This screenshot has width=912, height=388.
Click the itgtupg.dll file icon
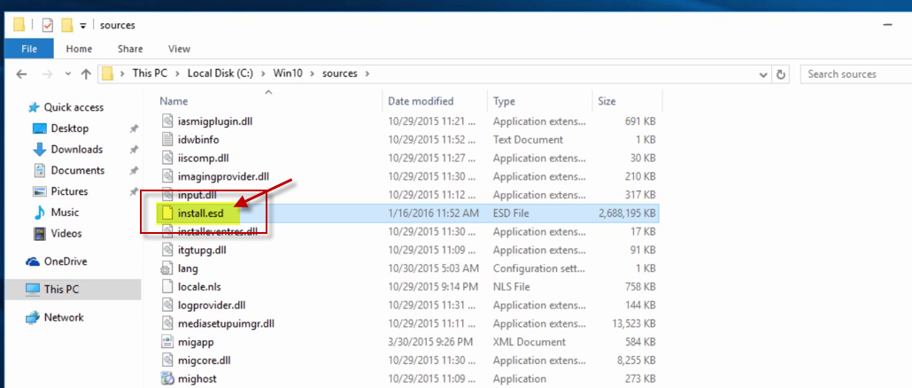(x=167, y=250)
